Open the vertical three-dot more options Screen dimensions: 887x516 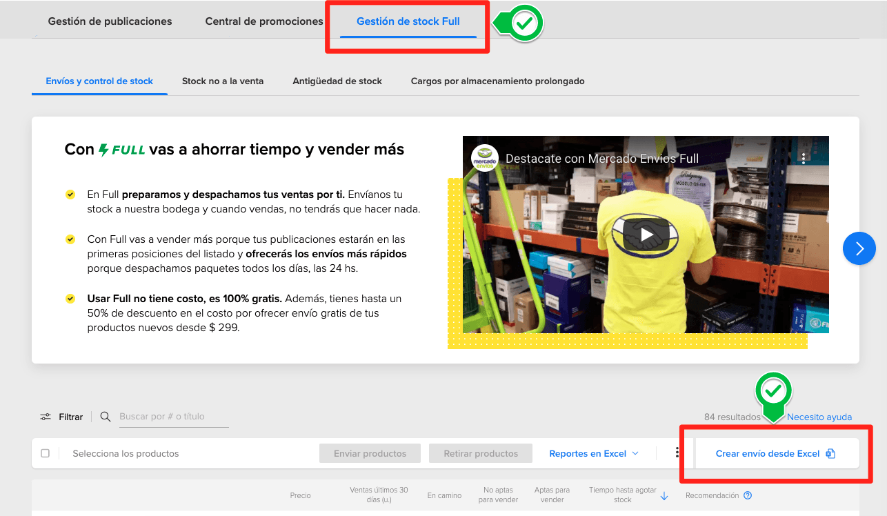678,453
